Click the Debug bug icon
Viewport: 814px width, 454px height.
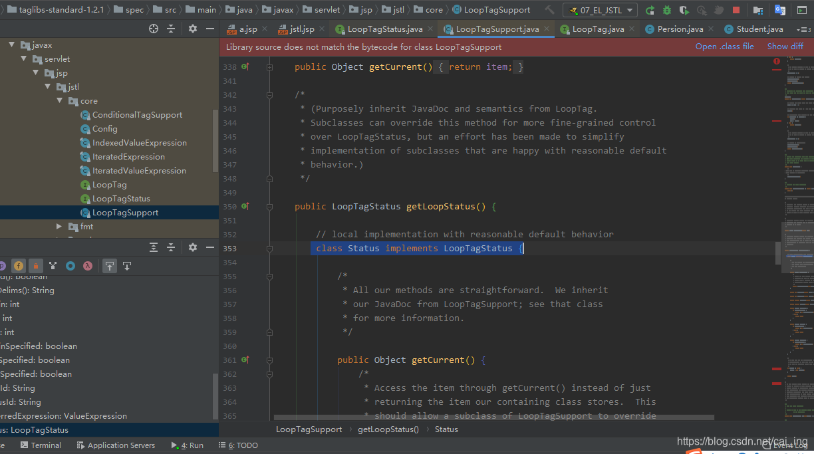point(667,10)
